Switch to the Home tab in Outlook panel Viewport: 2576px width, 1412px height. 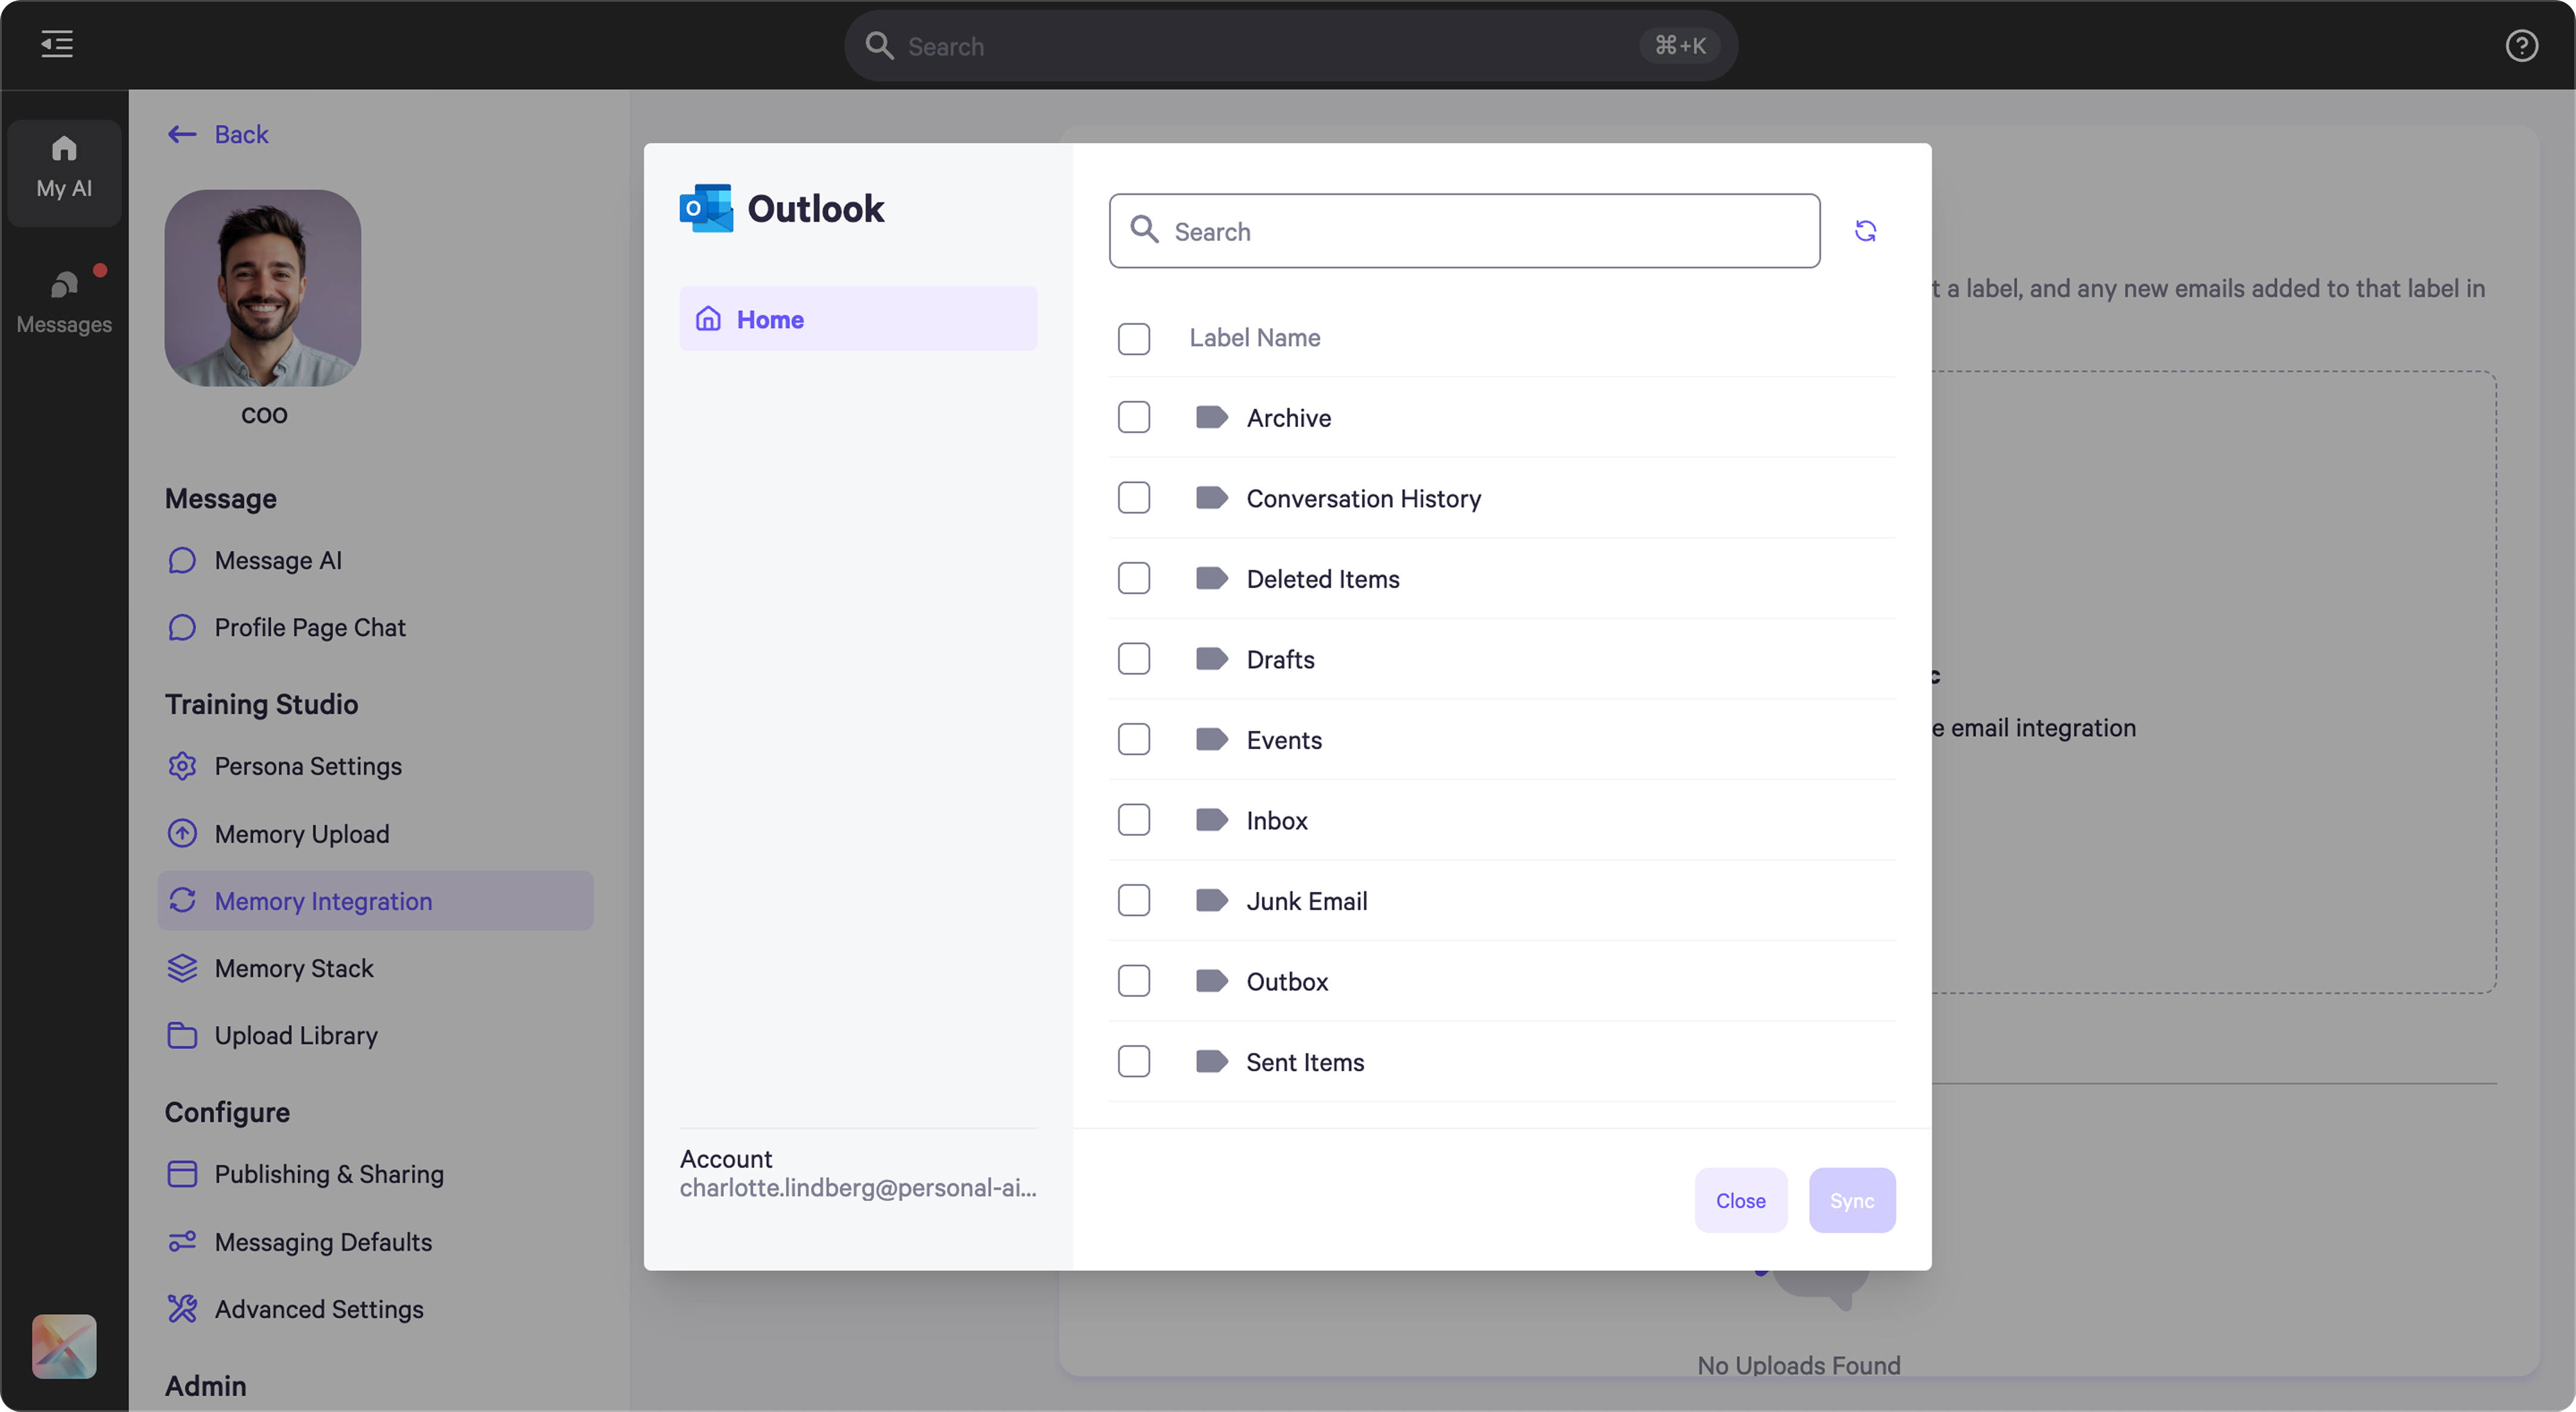pyautogui.click(x=858, y=318)
